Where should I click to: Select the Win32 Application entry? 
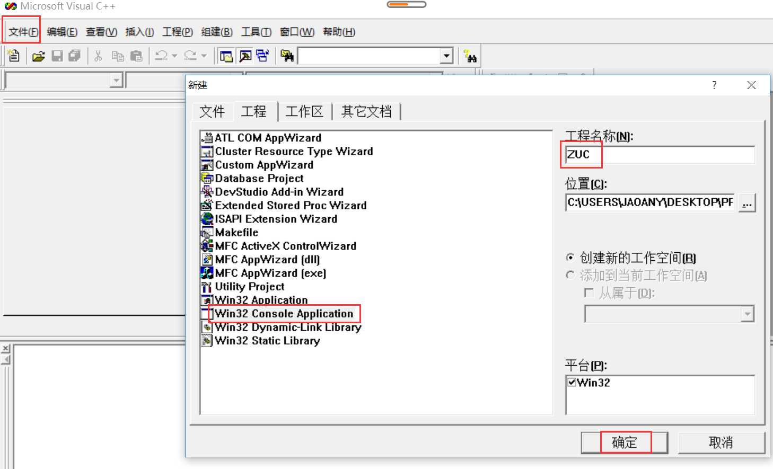tap(254, 300)
